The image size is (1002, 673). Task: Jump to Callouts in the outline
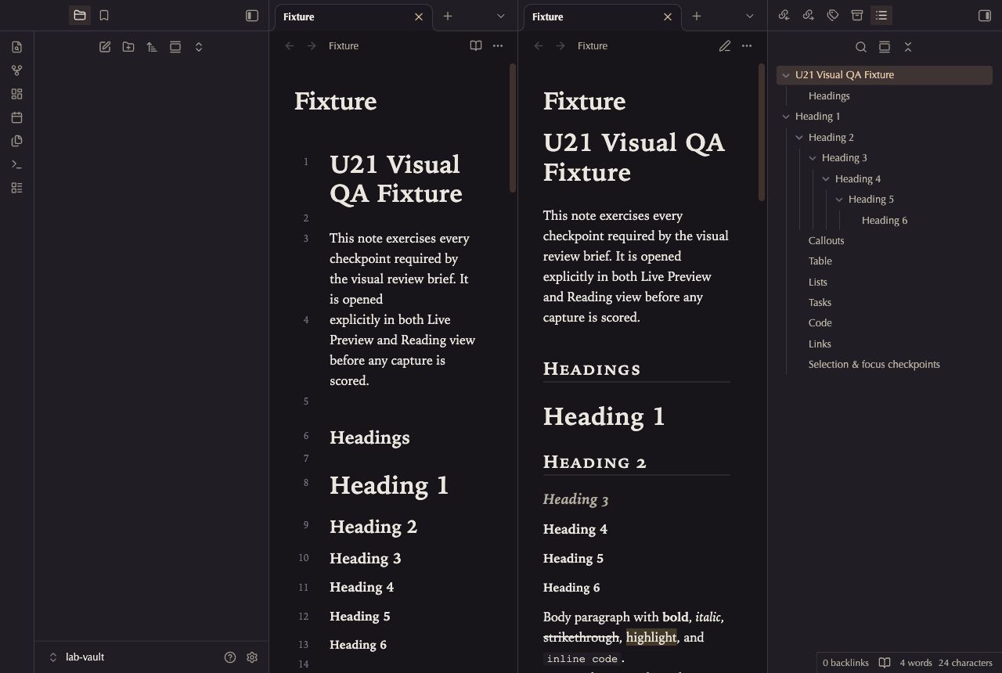point(827,240)
